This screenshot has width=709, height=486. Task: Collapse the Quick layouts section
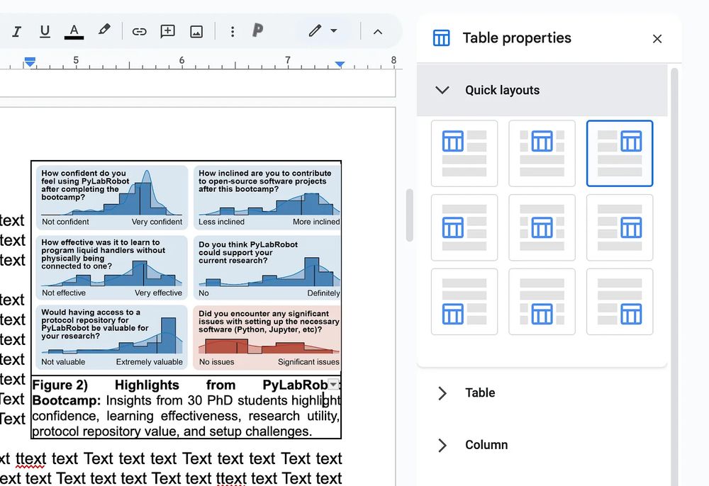click(442, 90)
